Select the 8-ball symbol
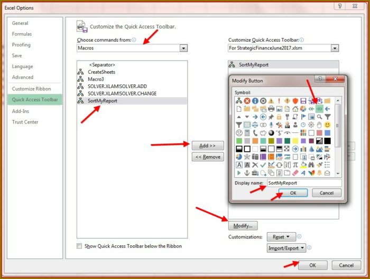Image resolution: width=370 pixels, height=279 pixels. coord(271,133)
